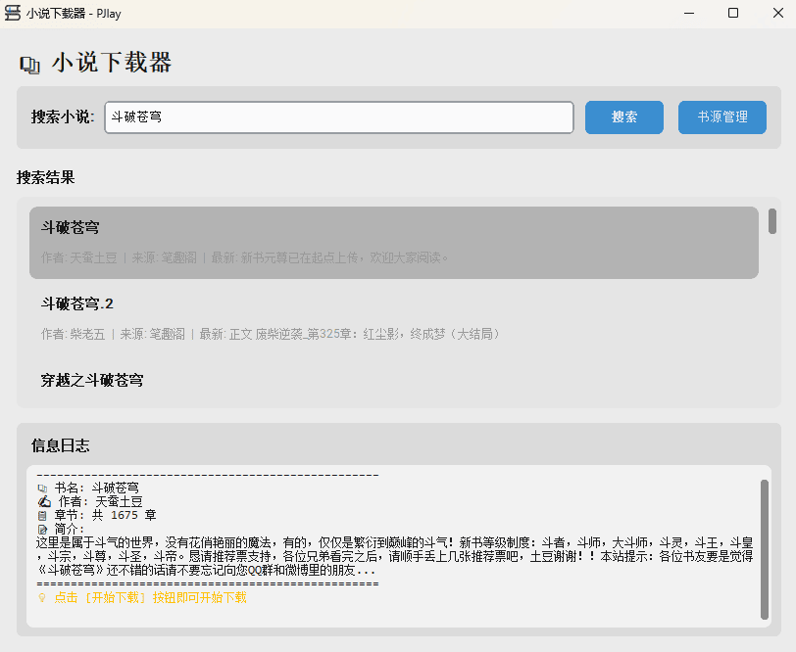Open 书源管理 source management
The height and width of the screenshot is (652, 796).
(x=721, y=117)
